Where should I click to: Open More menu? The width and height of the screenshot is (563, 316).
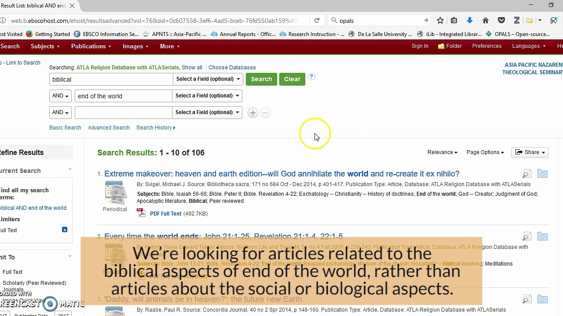170,46
